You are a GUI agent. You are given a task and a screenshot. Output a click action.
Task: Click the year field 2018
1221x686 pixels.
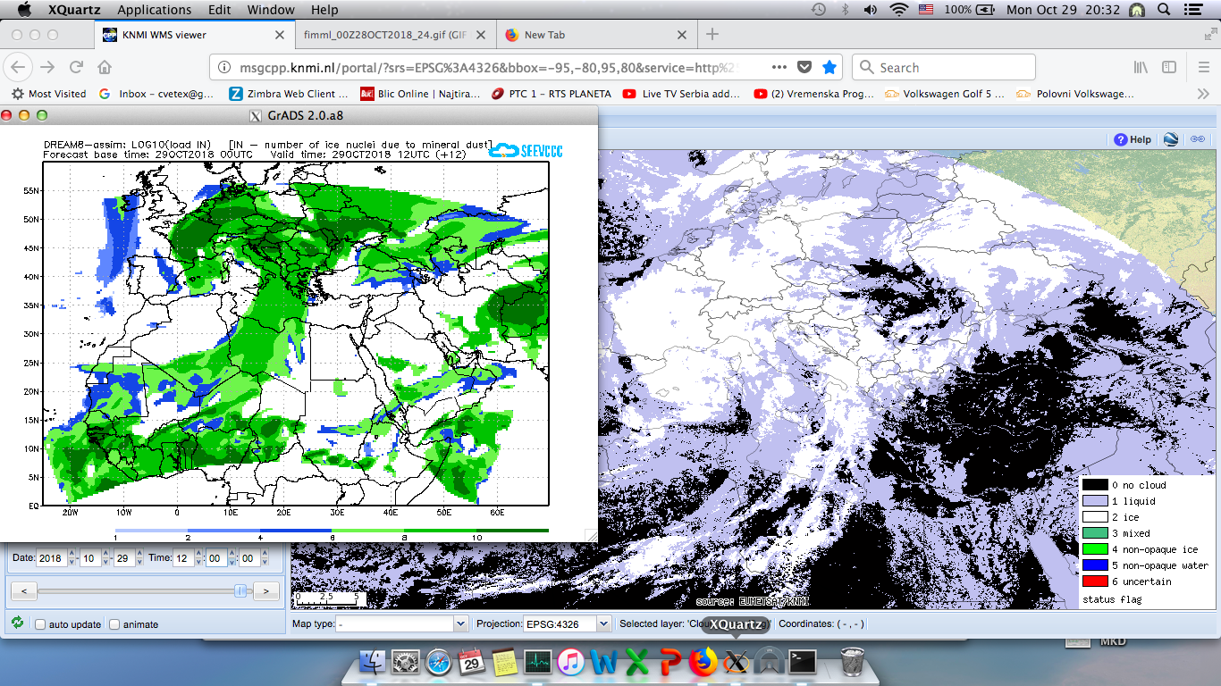tap(51, 557)
